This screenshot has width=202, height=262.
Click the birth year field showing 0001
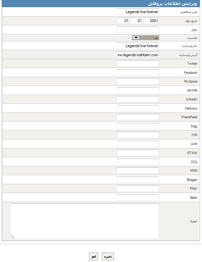coord(151,21)
